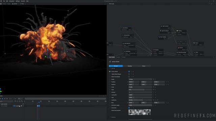The image size is (216, 121).
Task: Click the Scale value slider
Action: click(140, 87)
